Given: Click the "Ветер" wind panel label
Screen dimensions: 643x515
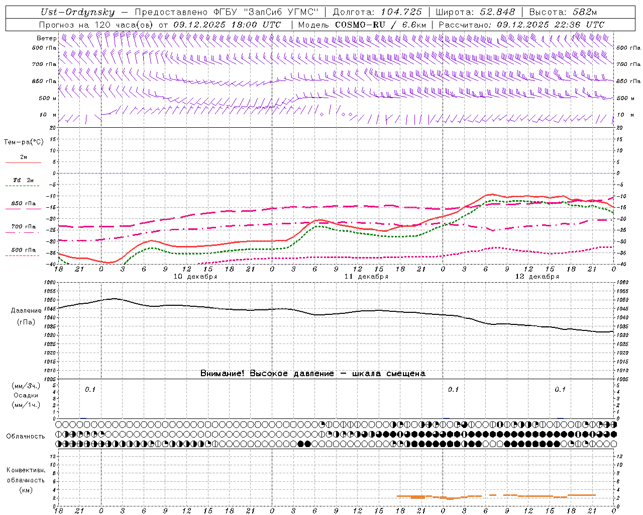Looking at the screenshot, I should (46, 38).
